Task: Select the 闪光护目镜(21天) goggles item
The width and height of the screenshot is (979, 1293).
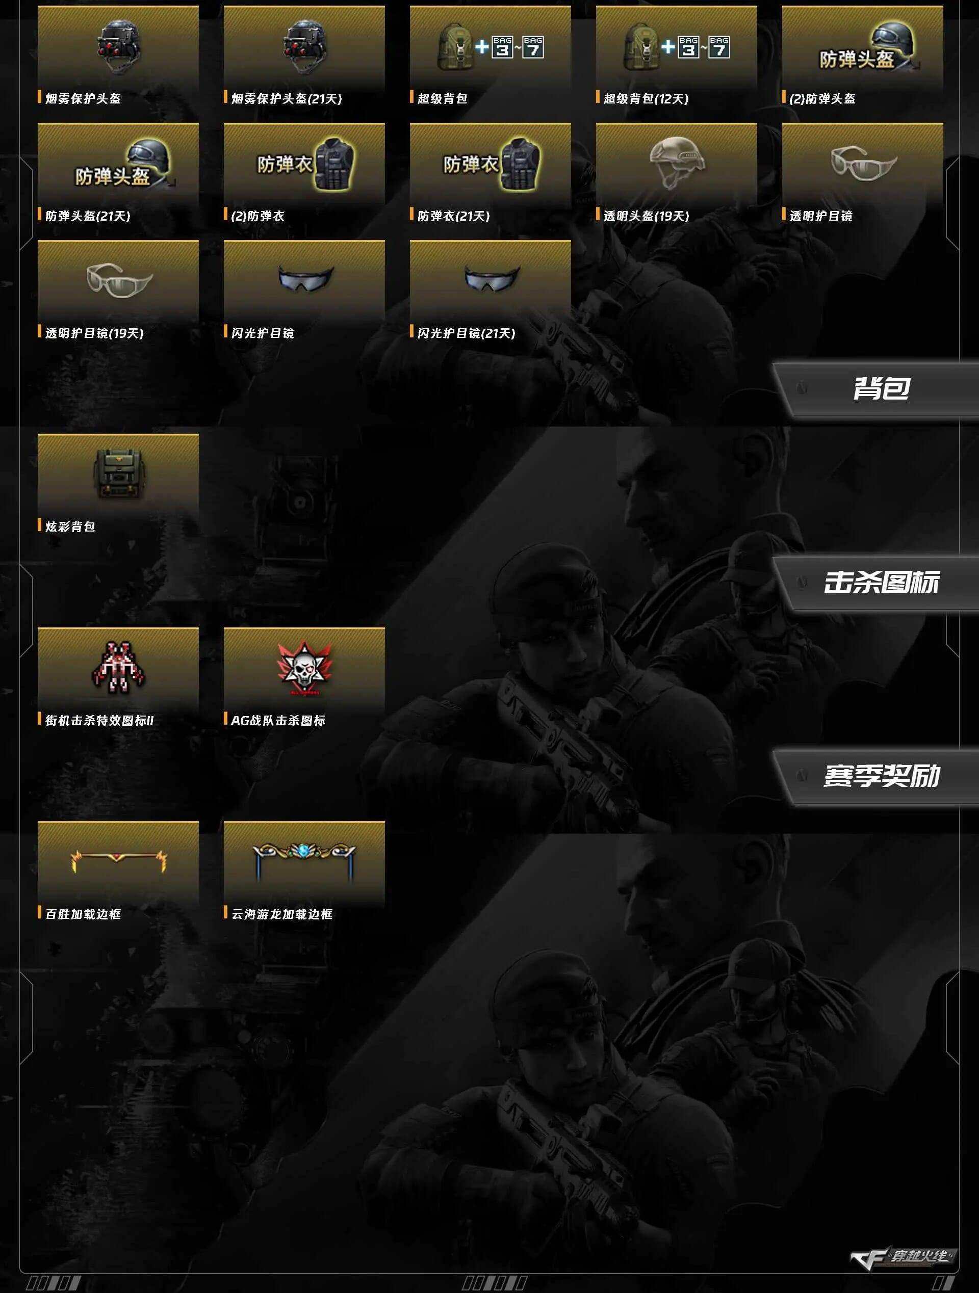Action: pyautogui.click(x=490, y=291)
